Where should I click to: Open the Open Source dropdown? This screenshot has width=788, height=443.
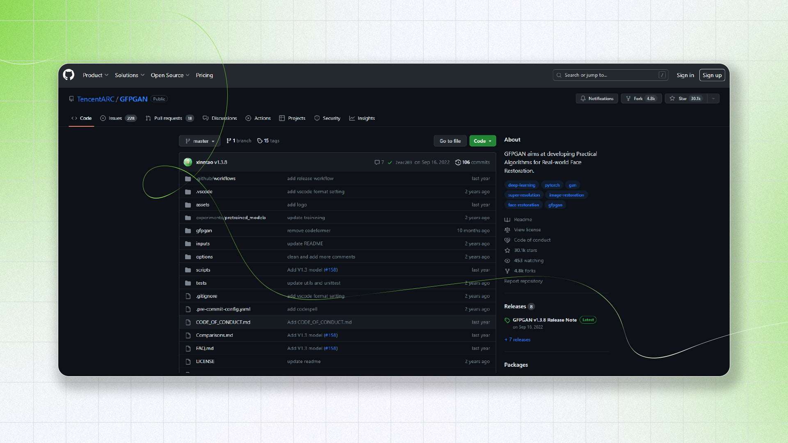(170, 75)
